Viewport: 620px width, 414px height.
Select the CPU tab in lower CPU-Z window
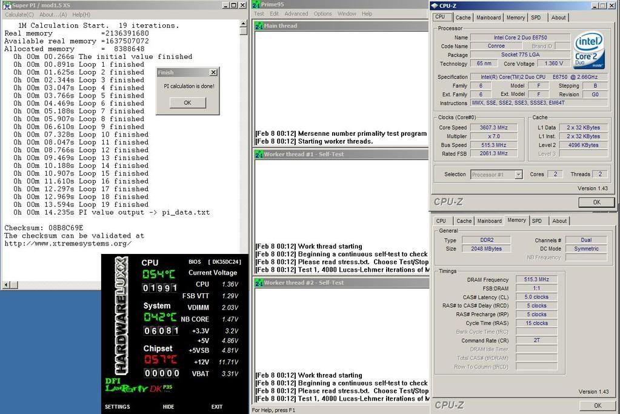[441, 221]
